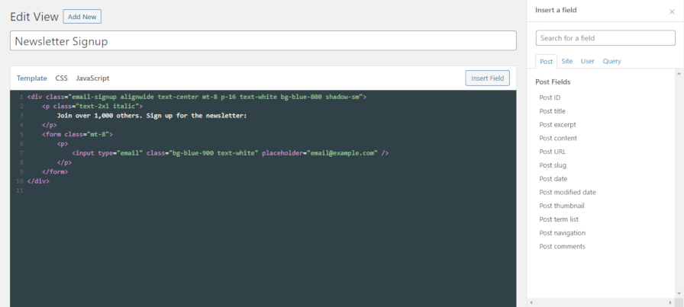684x307 pixels.
Task: Edit the Newsletter Signup title field
Action: (x=263, y=41)
